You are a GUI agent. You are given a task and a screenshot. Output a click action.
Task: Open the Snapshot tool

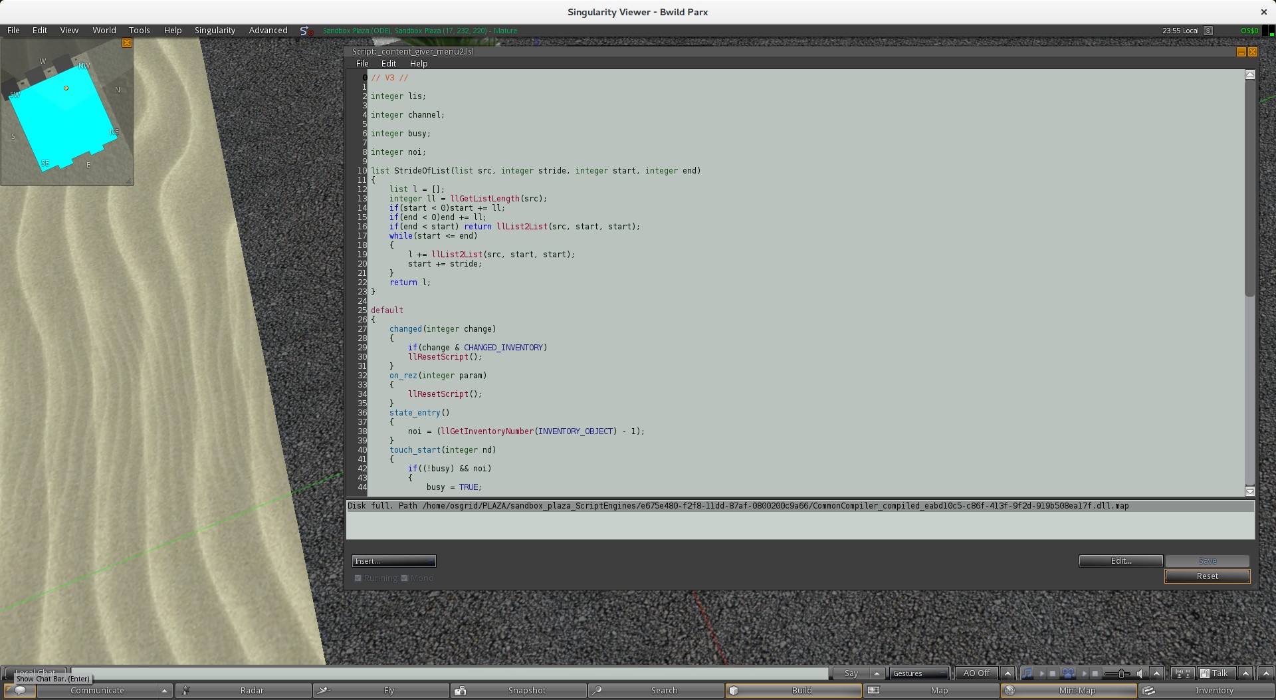(519, 691)
